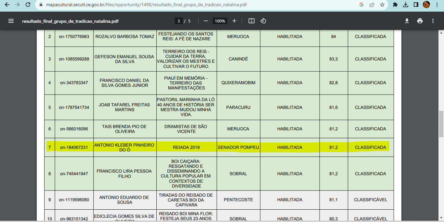Viewport: 444px width, 222px height.
Task: Download the PDF from viewer toolbar
Action: pyautogui.click(x=407, y=21)
